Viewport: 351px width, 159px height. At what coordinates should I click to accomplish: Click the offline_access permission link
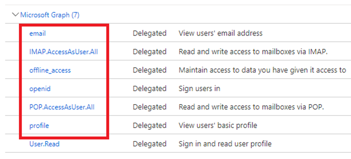coord(50,70)
